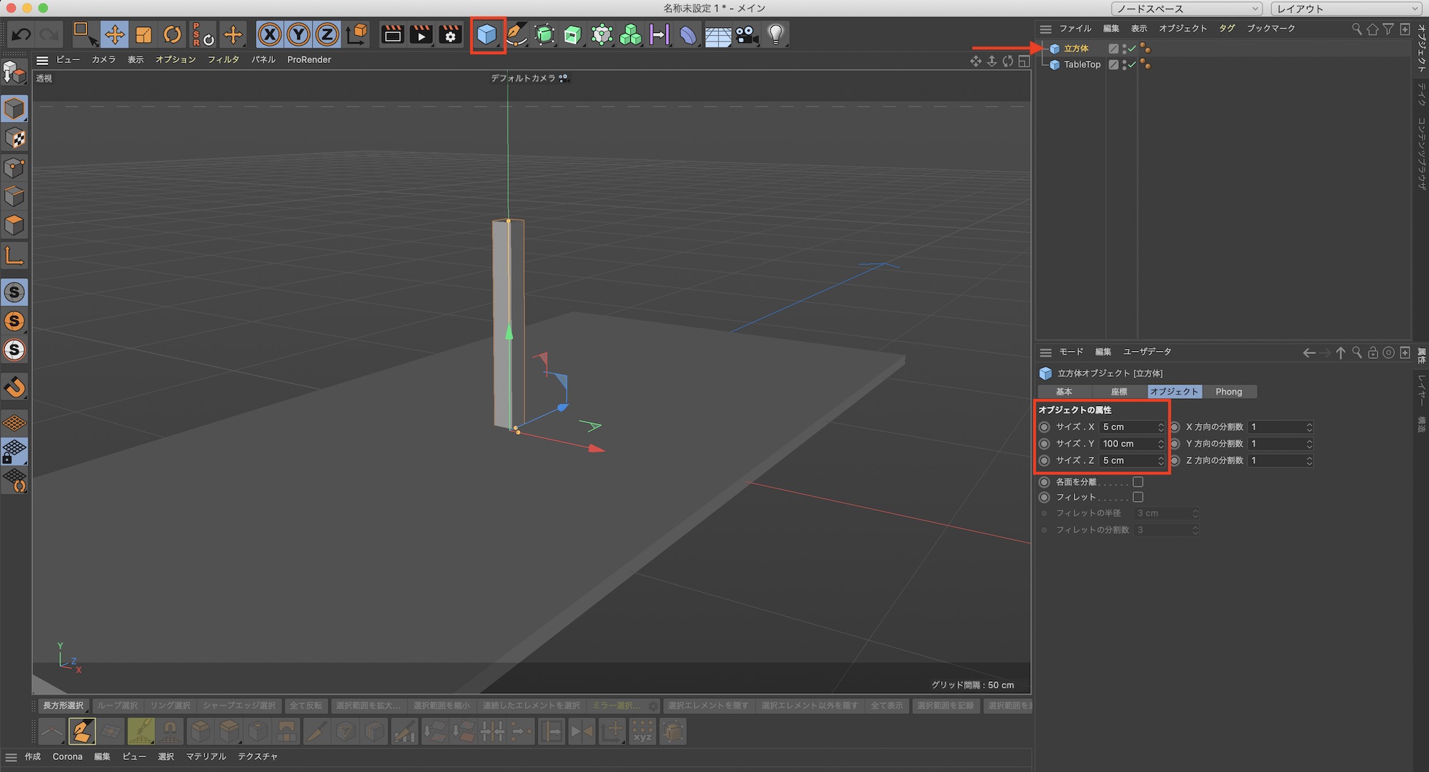The image size is (1429, 772).
Task: Select the TableTop object in Object Manager
Action: pyautogui.click(x=1082, y=64)
